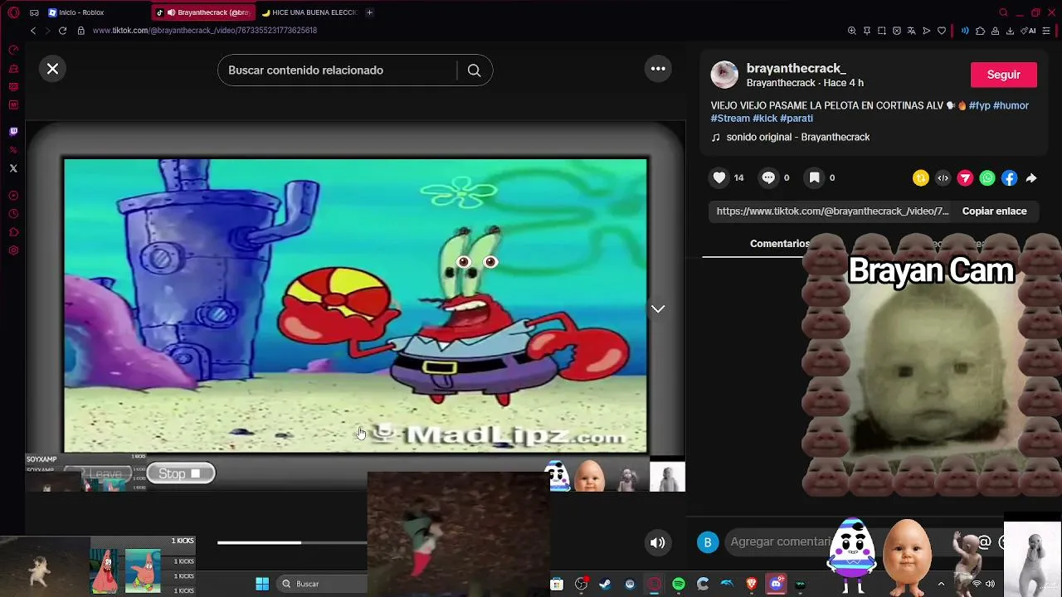Screen dimensions: 1062x597
Task: Search tabs with the title-bar magnifier
Action: 1003,12
